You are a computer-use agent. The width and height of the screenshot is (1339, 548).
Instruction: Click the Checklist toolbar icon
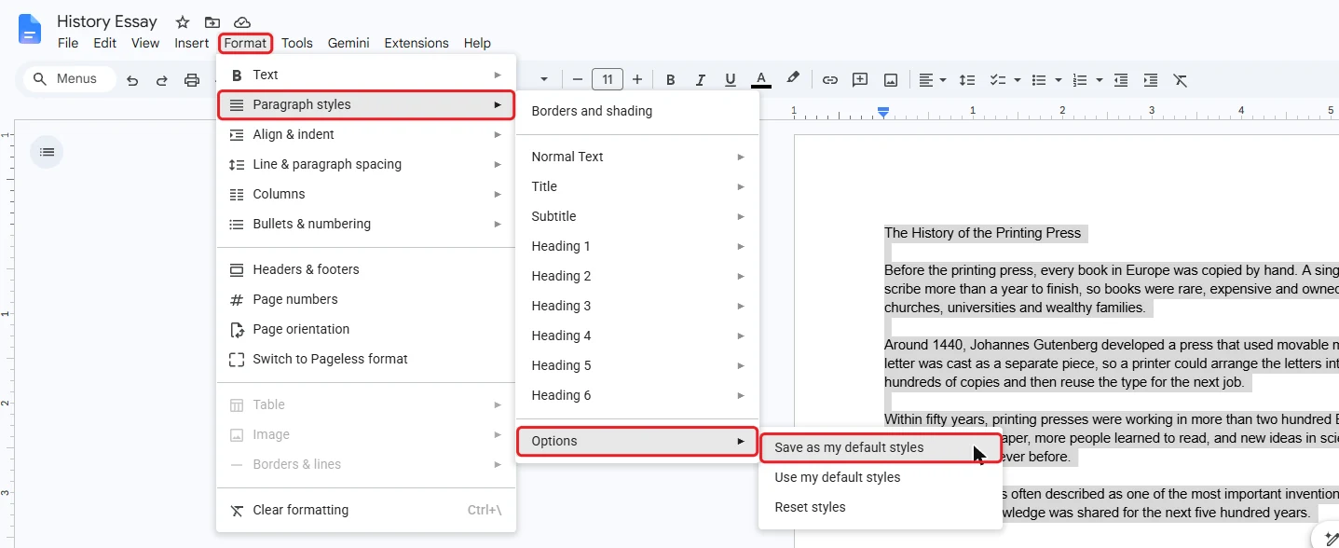point(998,80)
